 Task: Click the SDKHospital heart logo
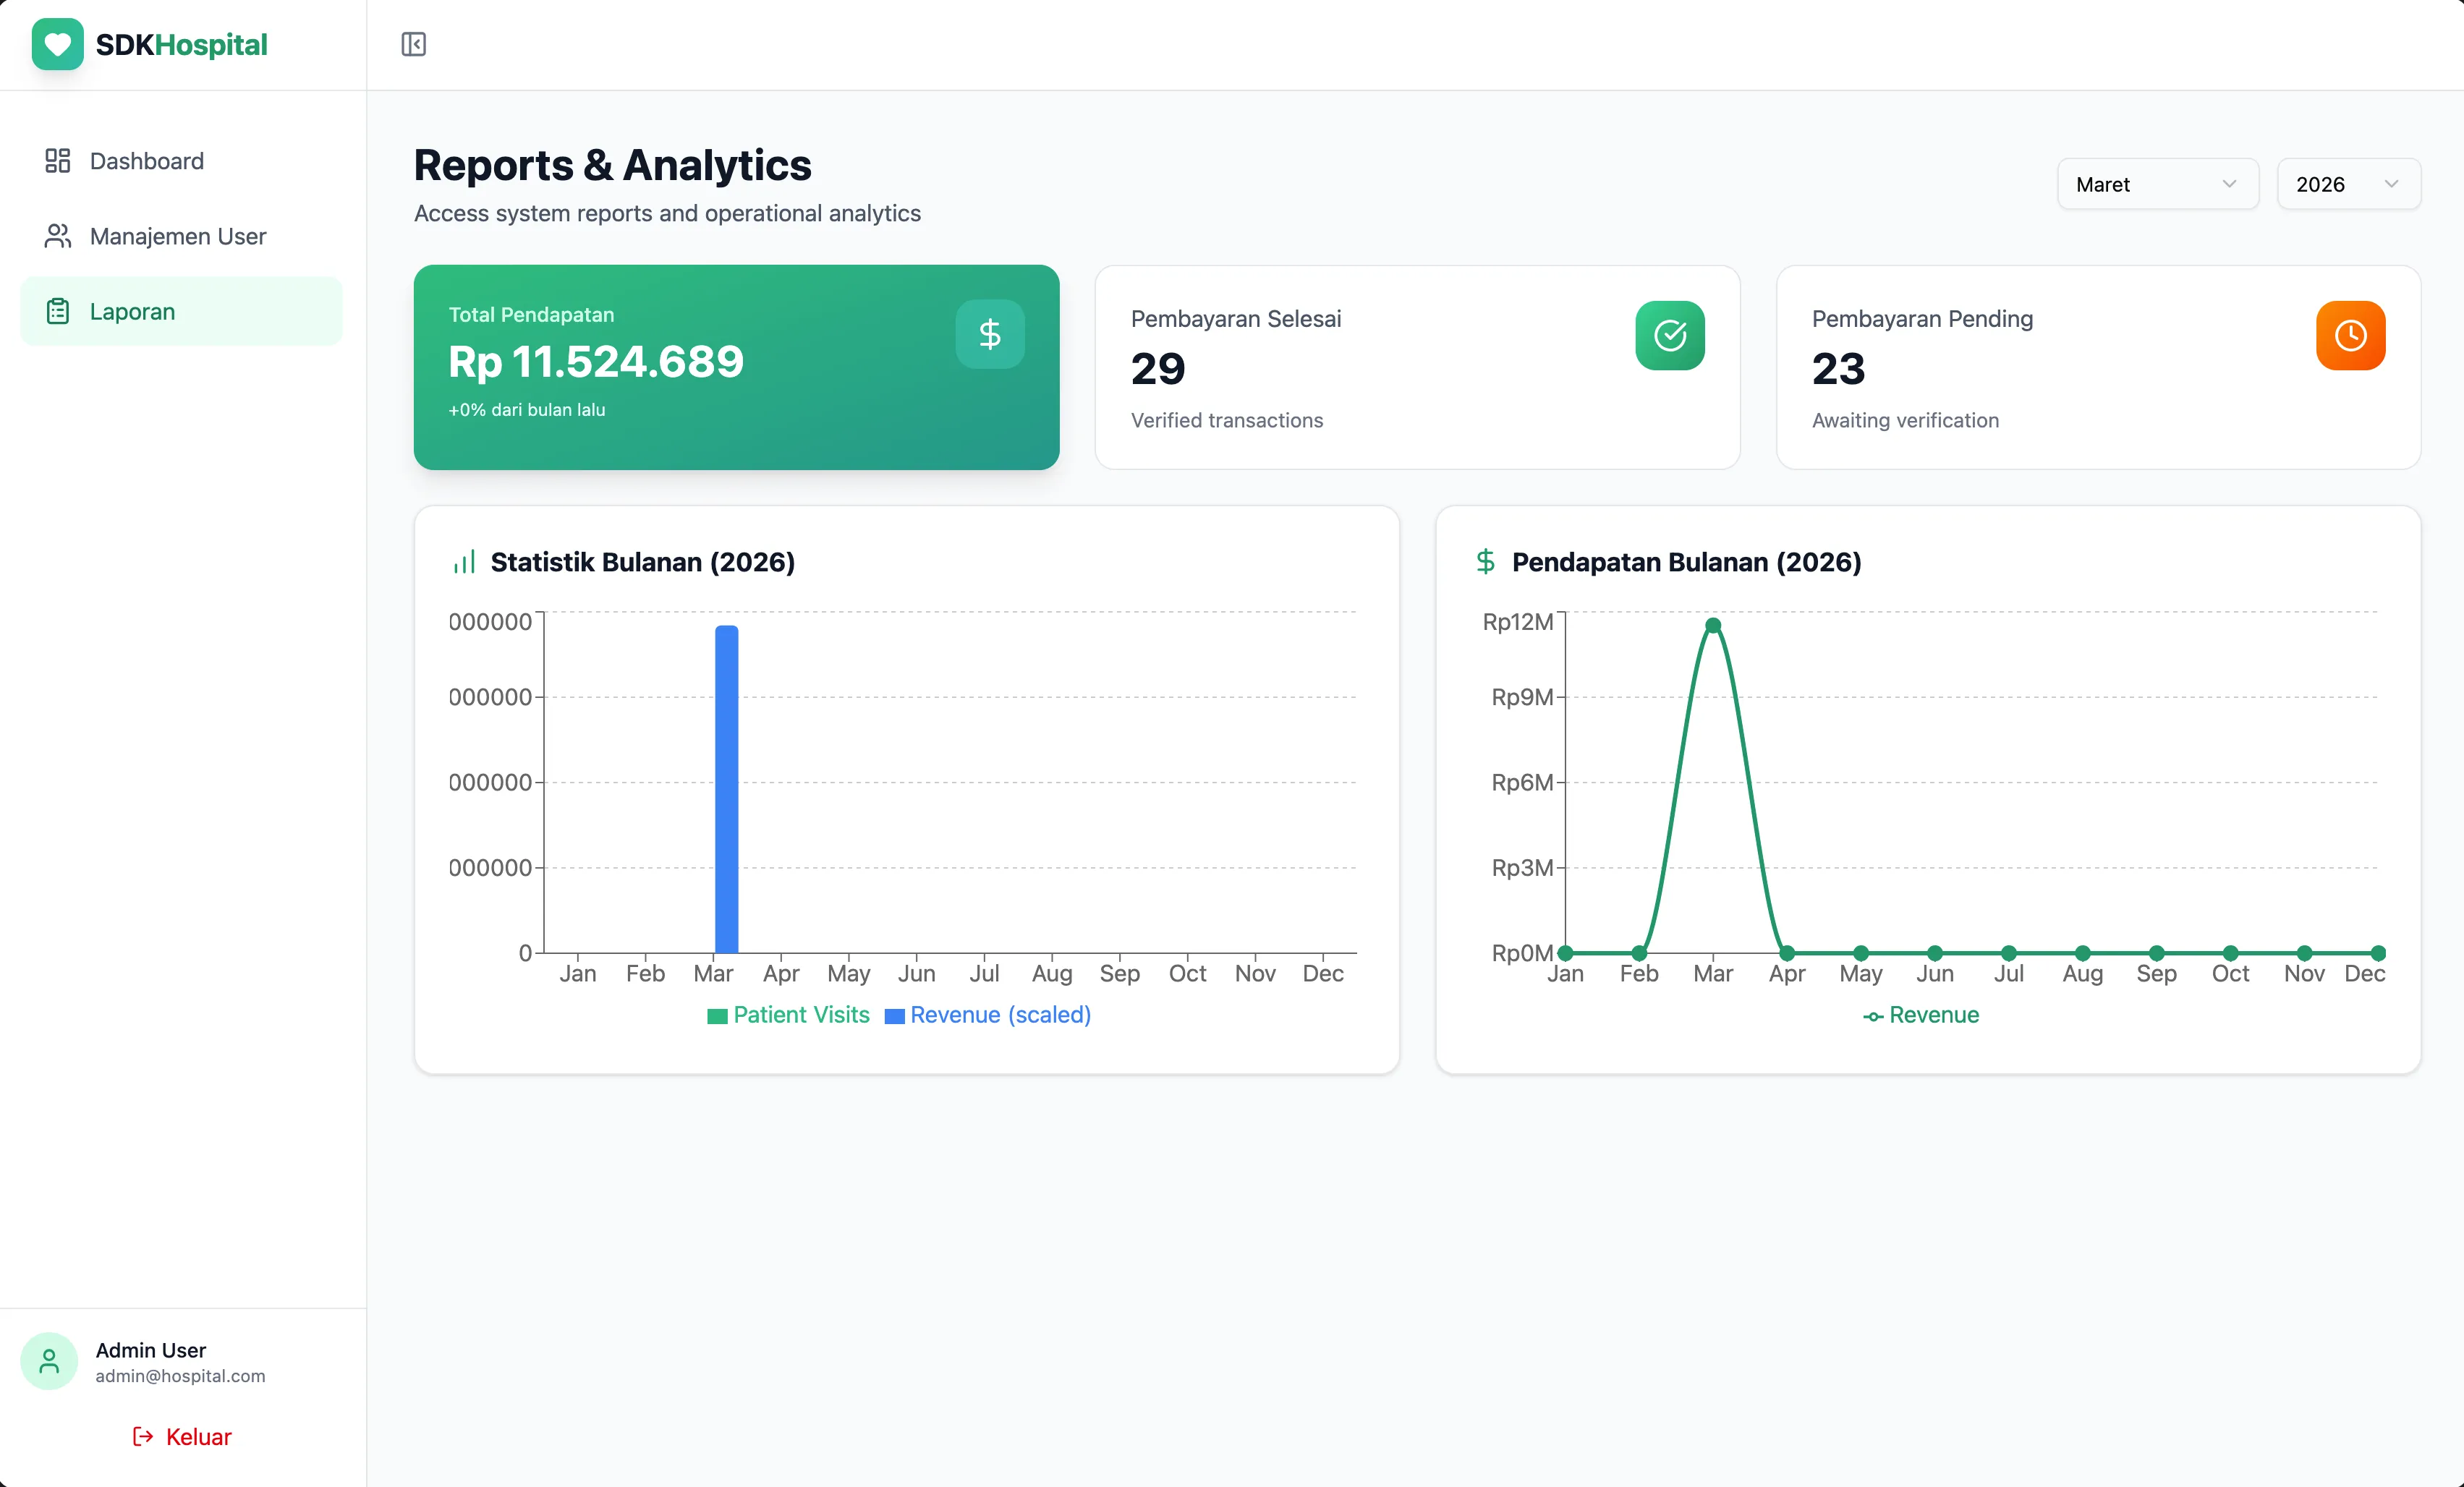point(57,44)
